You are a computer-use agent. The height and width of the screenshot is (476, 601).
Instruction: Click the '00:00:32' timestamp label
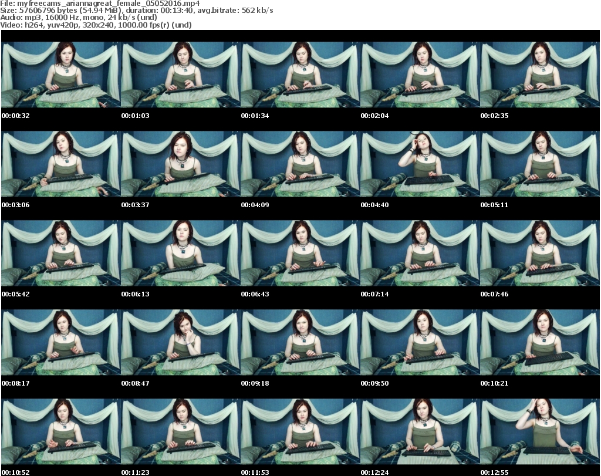16,116
